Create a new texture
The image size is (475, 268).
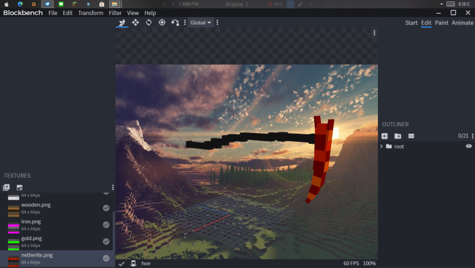(20, 187)
